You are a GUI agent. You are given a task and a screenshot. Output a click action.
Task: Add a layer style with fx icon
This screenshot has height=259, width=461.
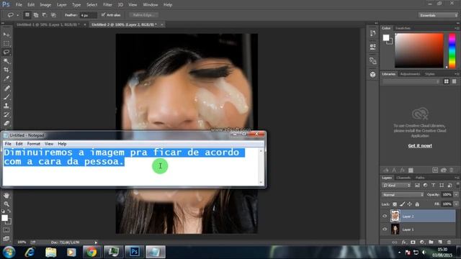pyautogui.click(x=404, y=242)
